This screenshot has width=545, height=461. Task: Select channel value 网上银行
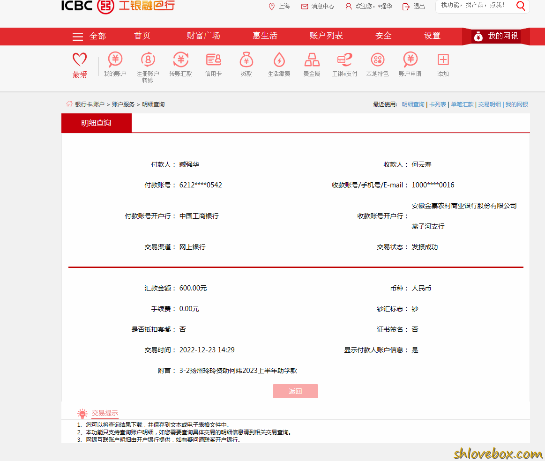(193, 247)
